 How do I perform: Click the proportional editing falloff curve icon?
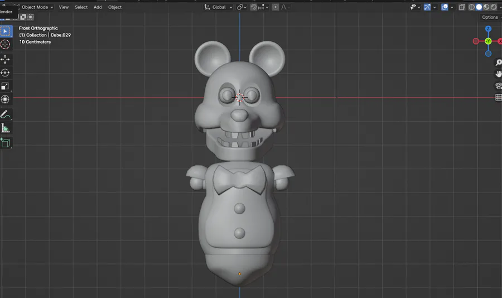(x=283, y=7)
